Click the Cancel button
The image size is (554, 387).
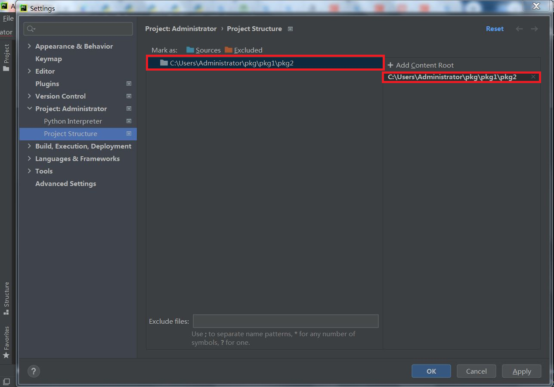pyautogui.click(x=476, y=371)
